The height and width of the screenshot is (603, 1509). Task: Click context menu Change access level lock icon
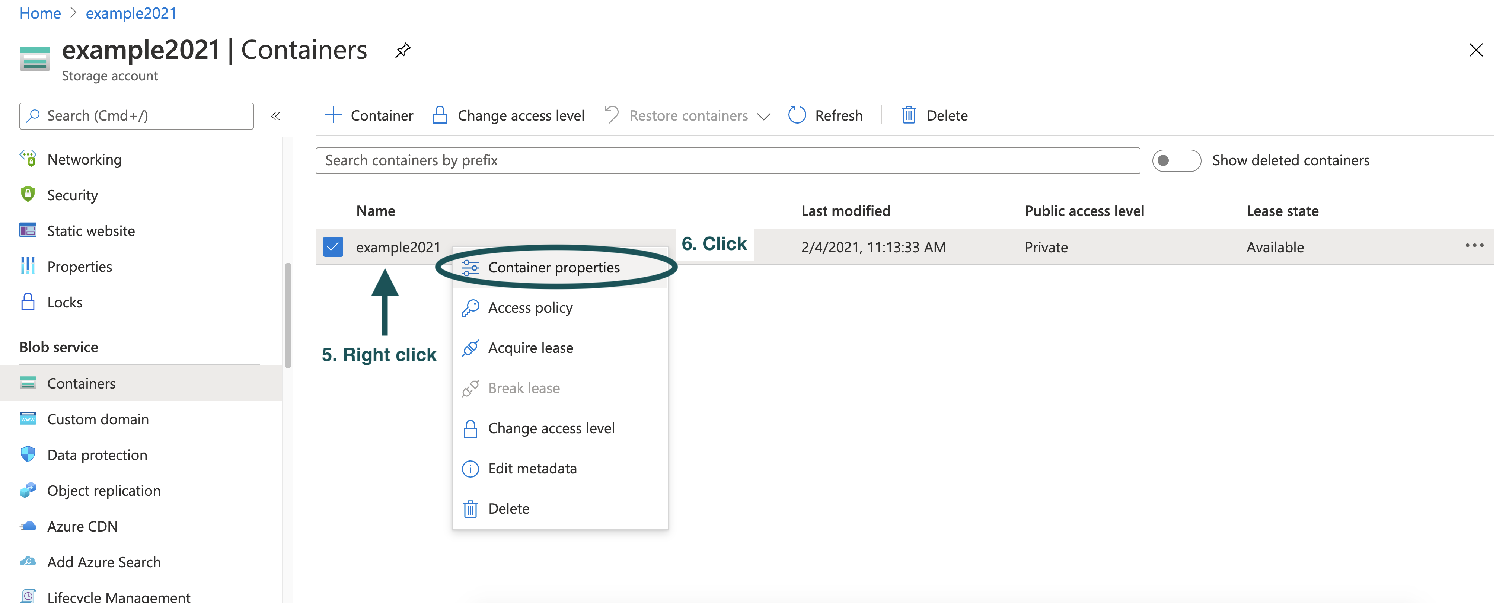tap(470, 428)
